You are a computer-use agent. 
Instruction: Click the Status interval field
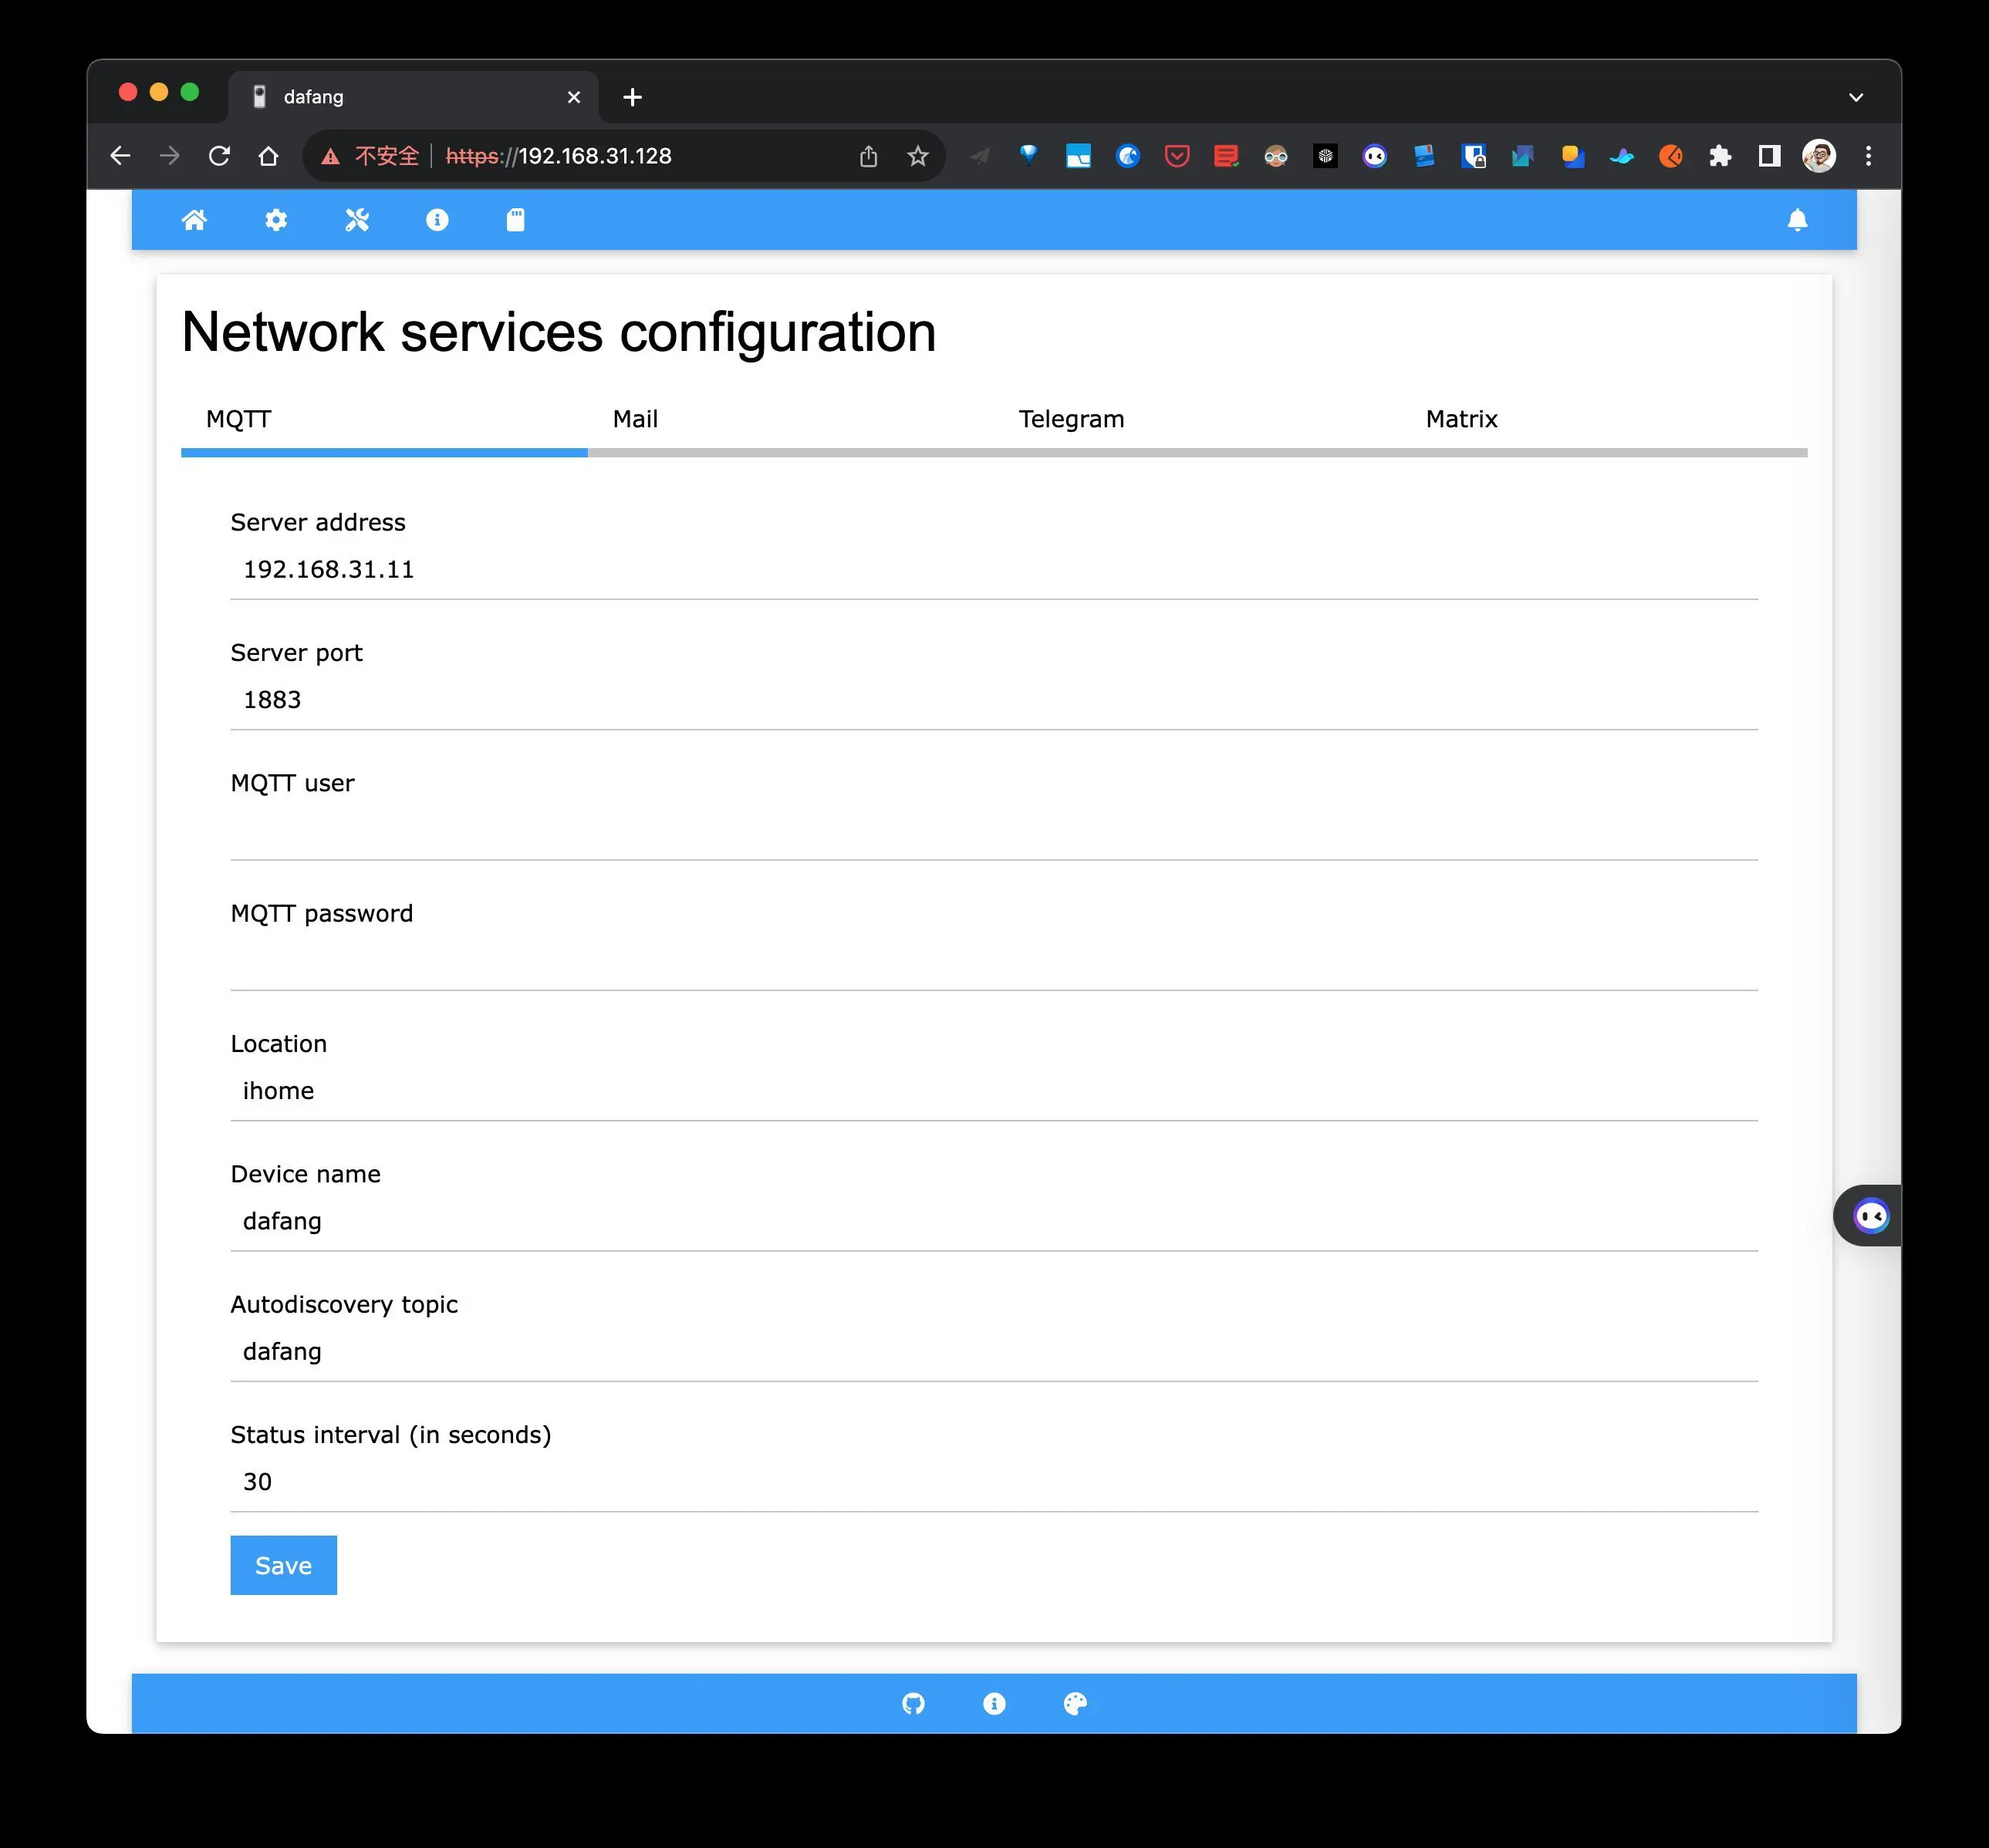[992, 1482]
